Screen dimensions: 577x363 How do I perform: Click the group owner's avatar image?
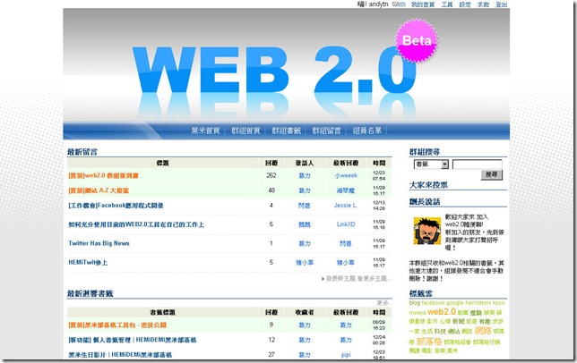click(426, 231)
